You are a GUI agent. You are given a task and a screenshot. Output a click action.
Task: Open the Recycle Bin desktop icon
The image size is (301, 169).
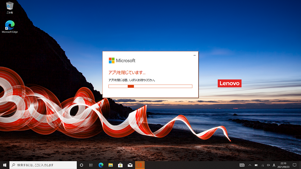click(10, 8)
